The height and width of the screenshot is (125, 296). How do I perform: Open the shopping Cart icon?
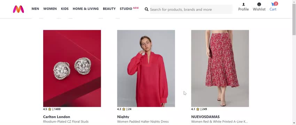point(273,4)
